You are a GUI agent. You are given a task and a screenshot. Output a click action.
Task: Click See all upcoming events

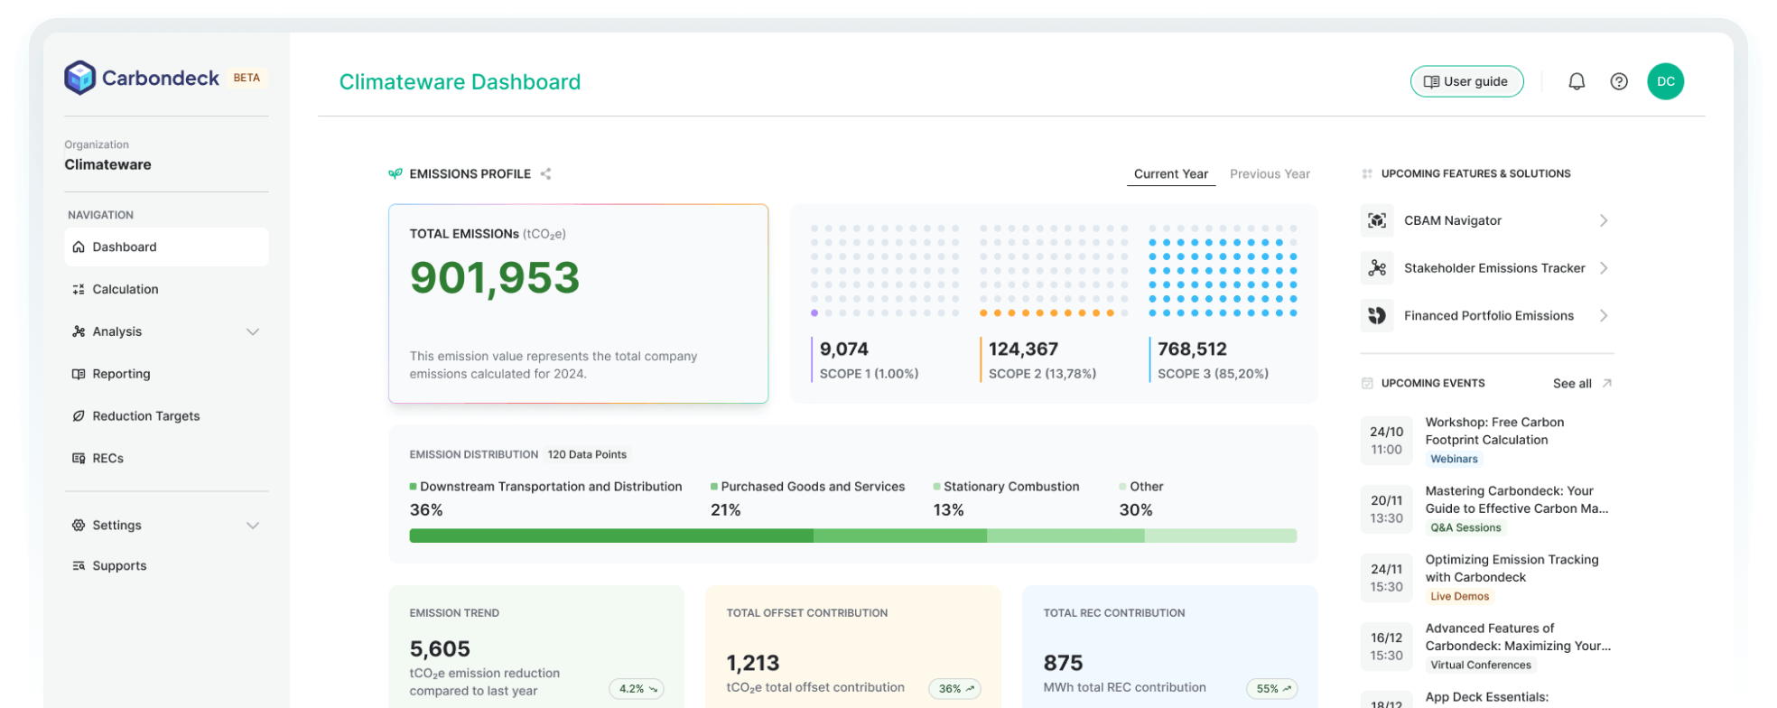pyautogui.click(x=1572, y=383)
